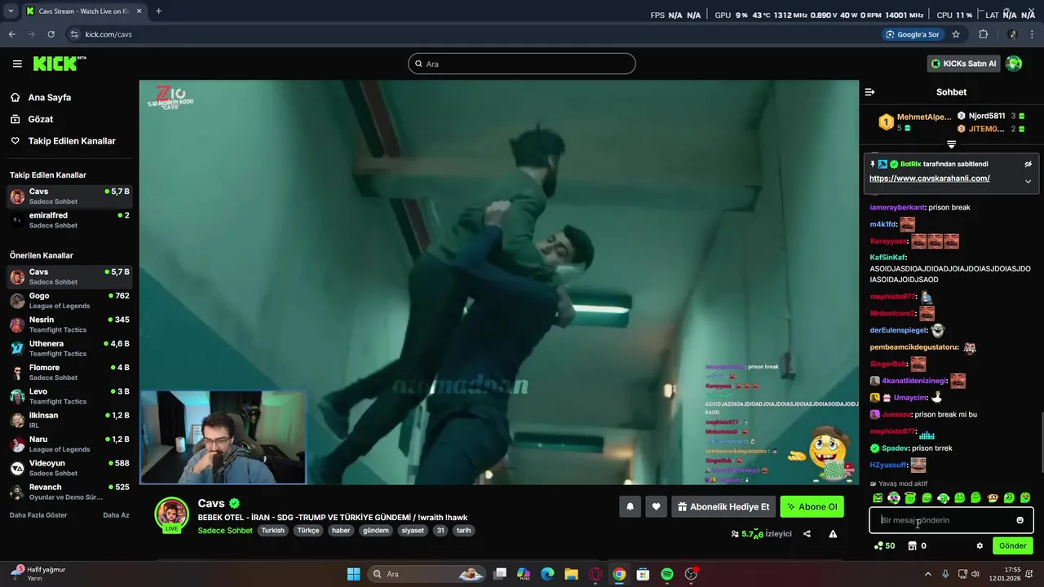
Task: Click username MehmetAlpe... in leaderboard
Action: (x=924, y=117)
